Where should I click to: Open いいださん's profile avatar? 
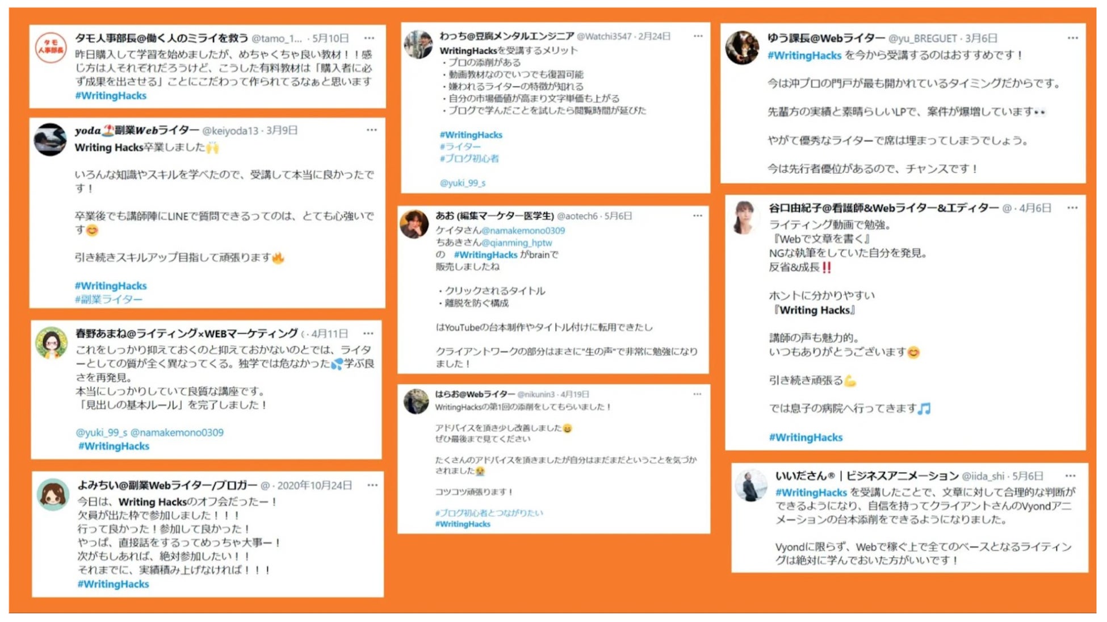coord(751,485)
